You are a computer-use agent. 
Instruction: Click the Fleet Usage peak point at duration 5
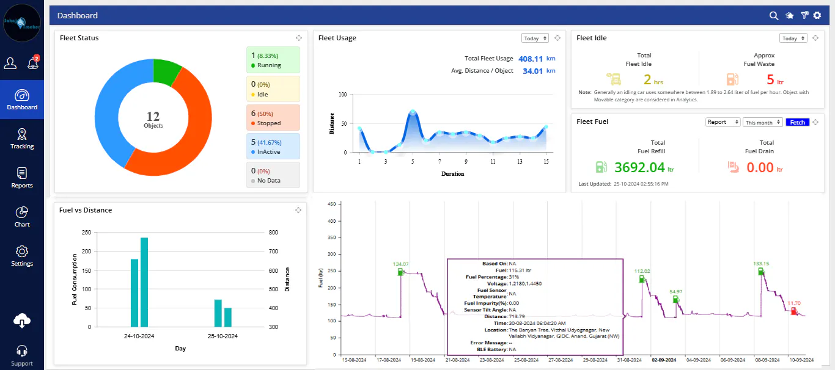click(x=413, y=112)
